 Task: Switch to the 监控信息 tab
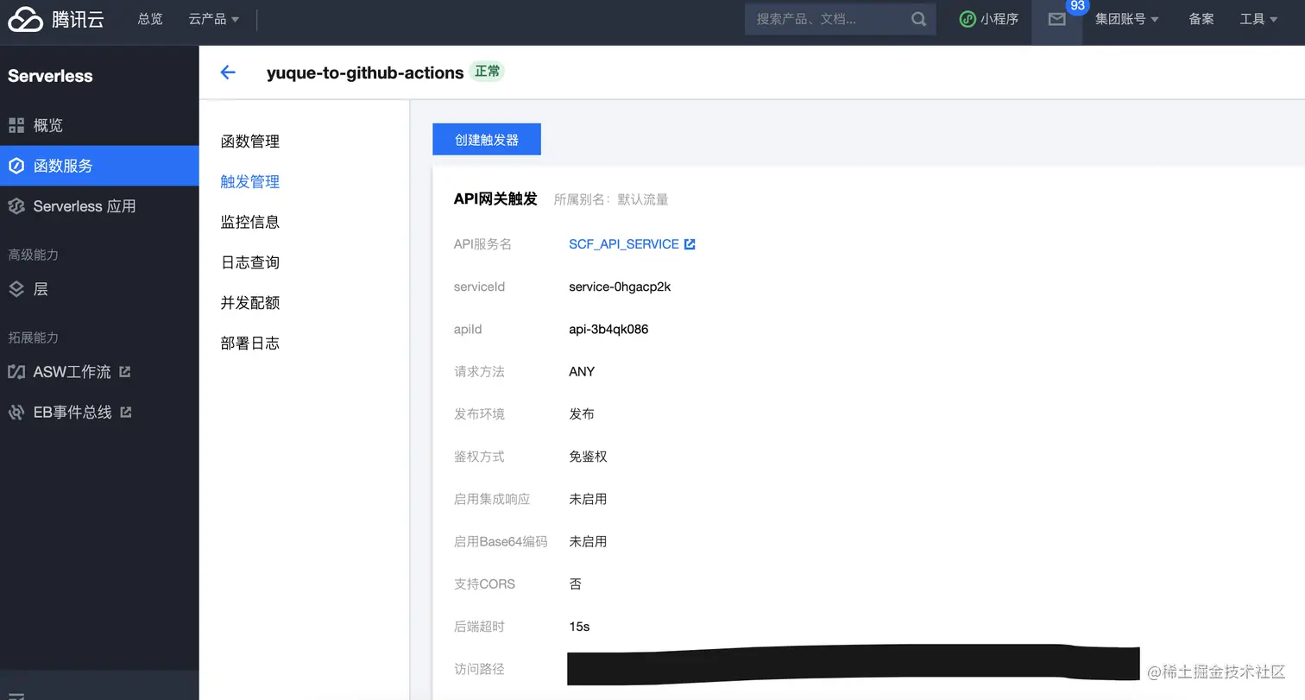(x=250, y=222)
